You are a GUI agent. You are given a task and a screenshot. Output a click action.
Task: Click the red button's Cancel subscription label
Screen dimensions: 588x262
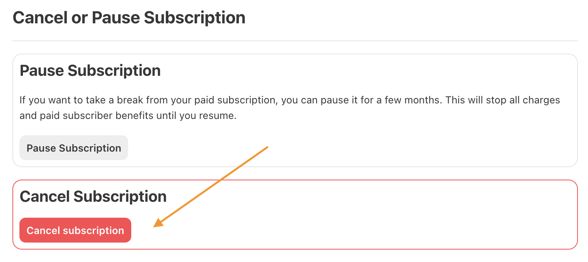click(75, 230)
